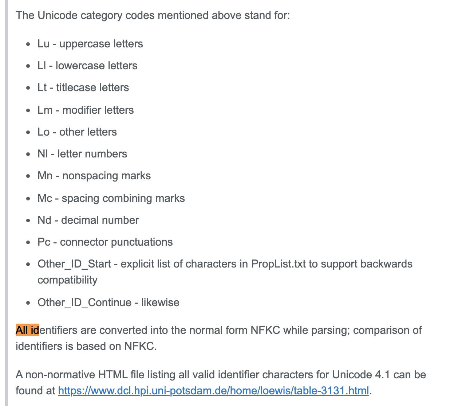Click the orange highlighted "All id" text
The image size is (458, 406).
tap(27, 330)
